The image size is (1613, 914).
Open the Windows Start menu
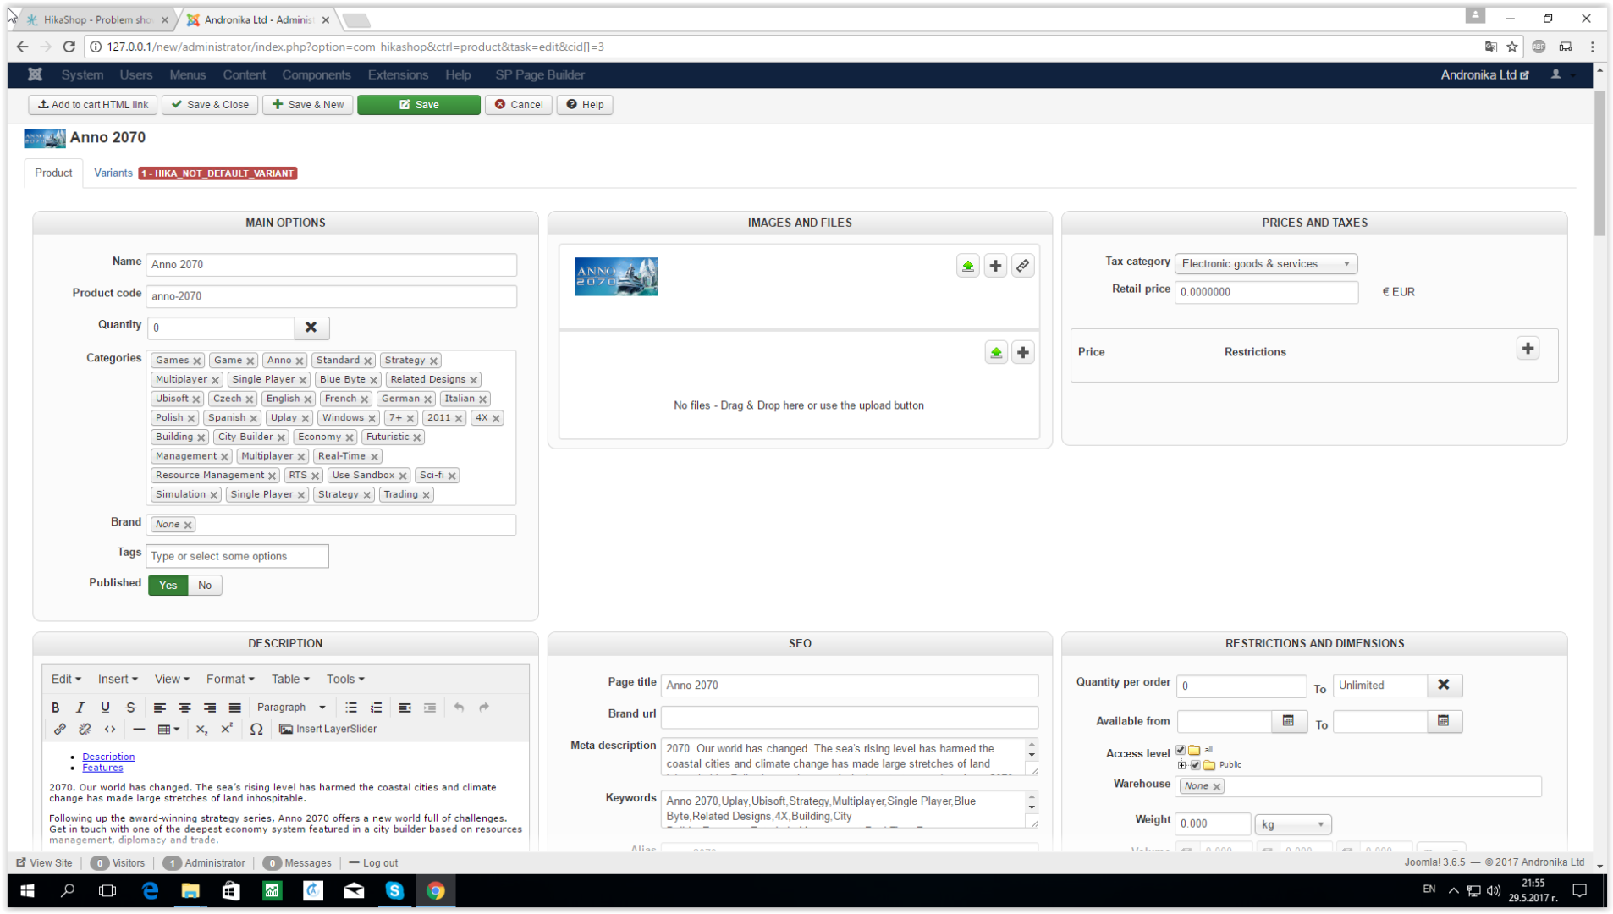tap(27, 891)
